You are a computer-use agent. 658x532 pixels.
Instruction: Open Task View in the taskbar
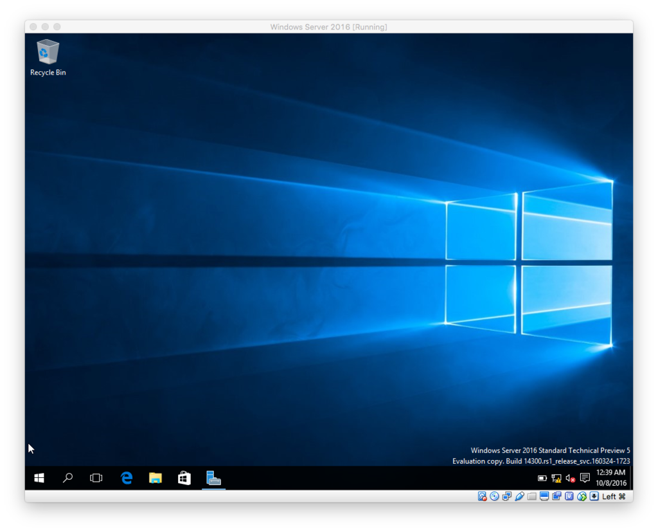(96, 478)
